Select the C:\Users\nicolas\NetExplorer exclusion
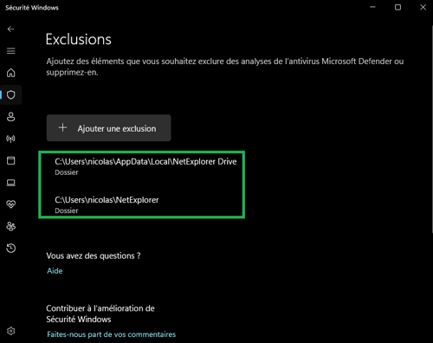The image size is (433, 343). (107, 204)
